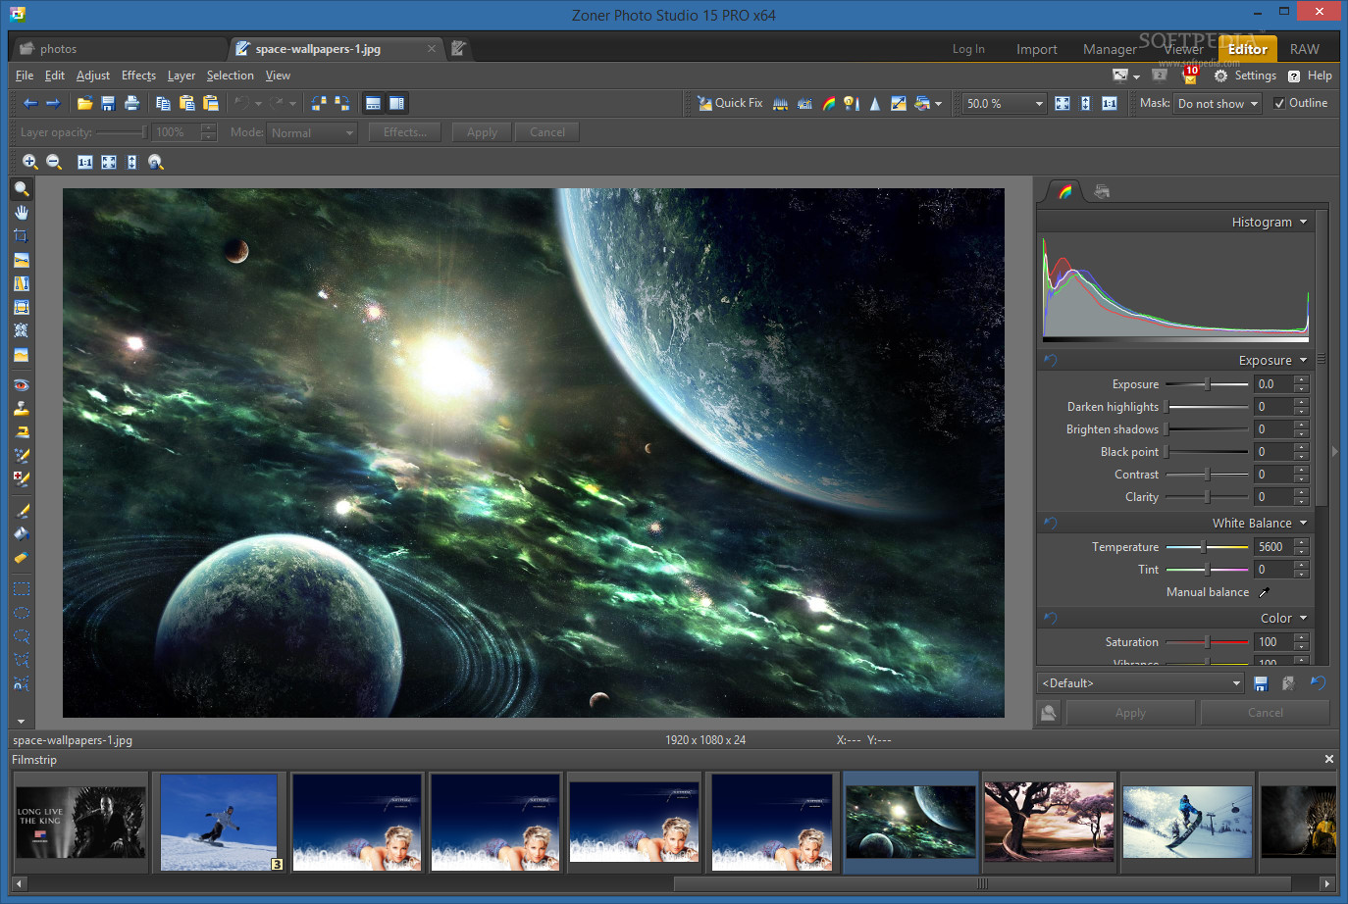
Task: Select the Crop tool in left toolbar
Action: [21, 236]
